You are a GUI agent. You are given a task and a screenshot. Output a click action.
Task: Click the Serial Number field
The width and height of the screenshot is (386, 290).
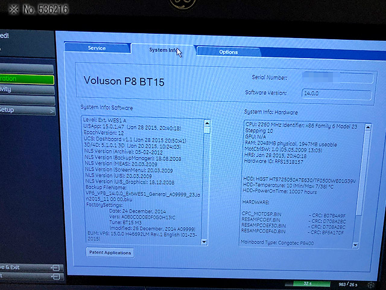coord(337,77)
